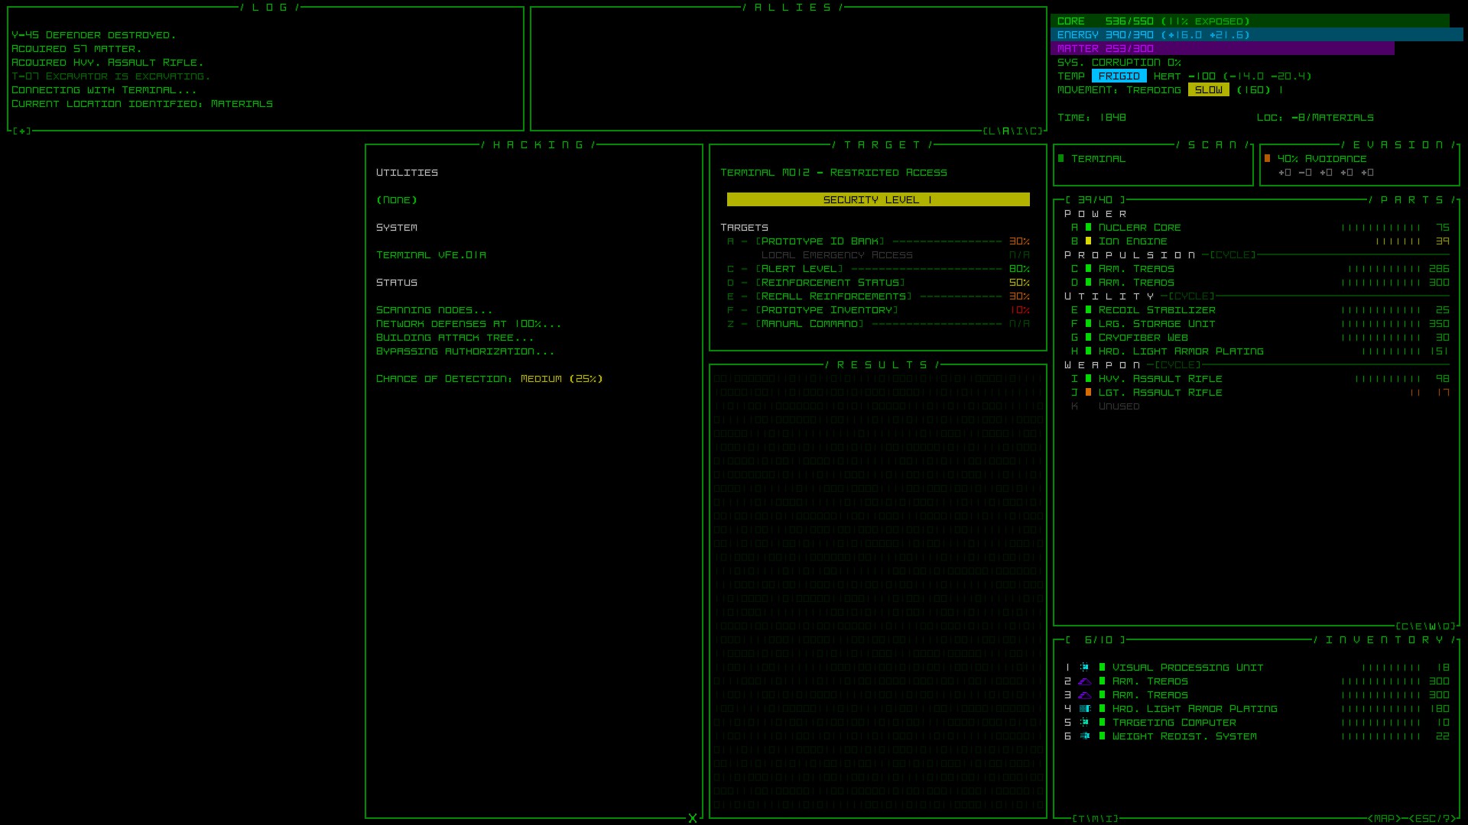This screenshot has height=825, width=1468.
Task: Select the T mode in the Inventory panel footer
Action: (1082, 819)
